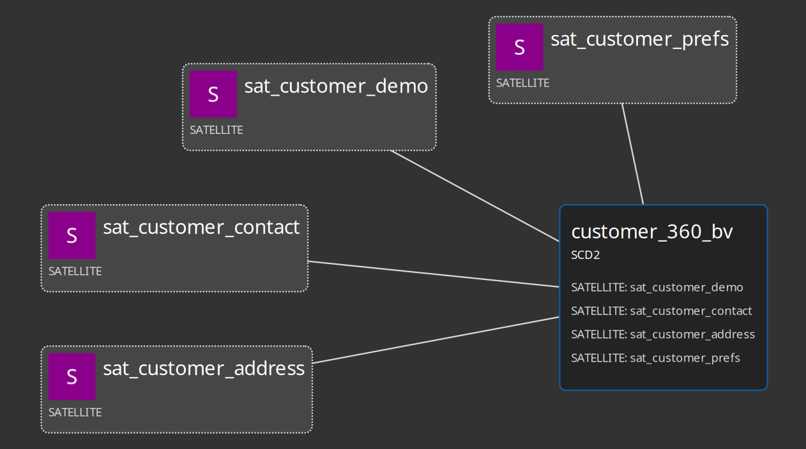Select the sat_customer_demo node title
This screenshot has width=806, height=449.
pyautogui.click(x=336, y=87)
